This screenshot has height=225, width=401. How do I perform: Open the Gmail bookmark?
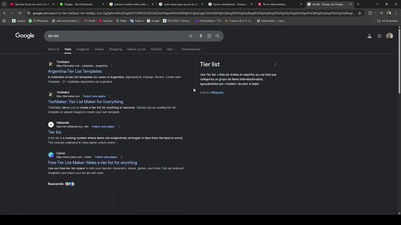[89, 21]
